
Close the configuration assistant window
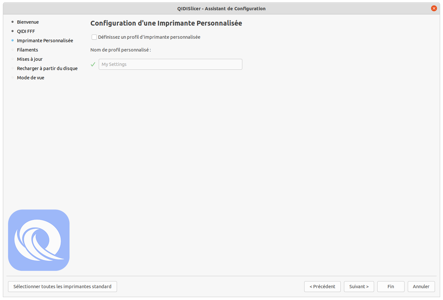click(x=434, y=8)
